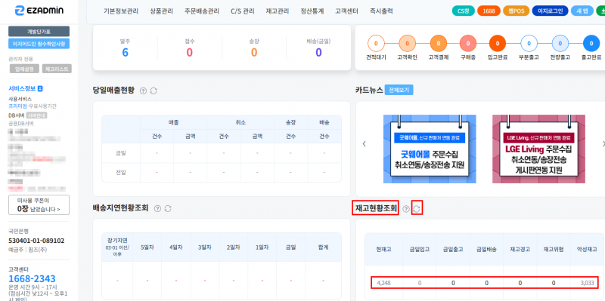Click the 재고위험 column header
This screenshot has width=605, height=301.
pyautogui.click(x=554, y=250)
